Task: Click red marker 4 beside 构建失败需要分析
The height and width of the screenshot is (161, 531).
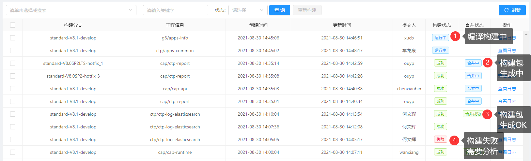Action: [x=454, y=140]
